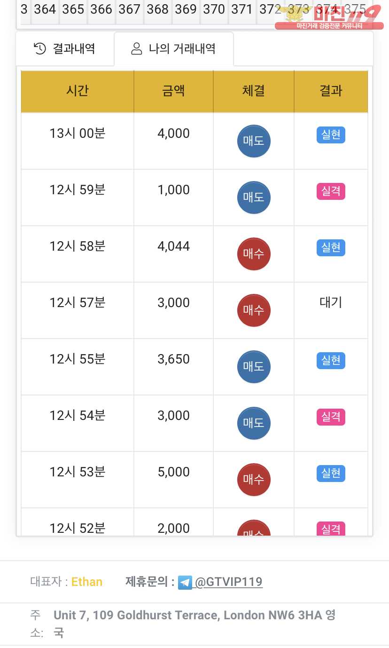Click the 결과 column header

(x=331, y=91)
